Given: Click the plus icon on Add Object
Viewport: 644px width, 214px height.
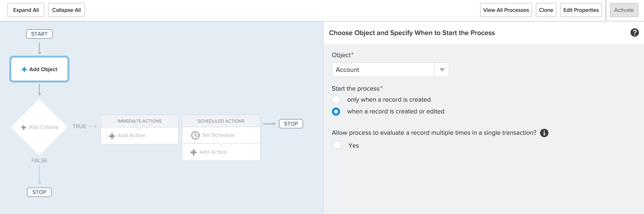Looking at the screenshot, I should pyautogui.click(x=24, y=69).
